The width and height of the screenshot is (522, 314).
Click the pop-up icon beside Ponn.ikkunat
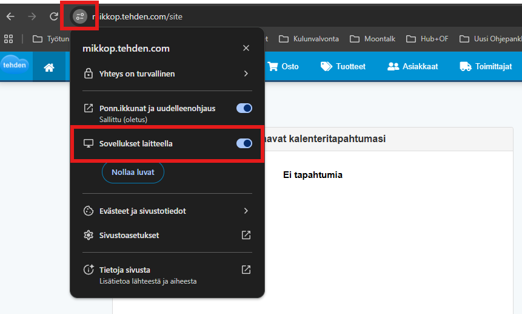tap(89, 108)
